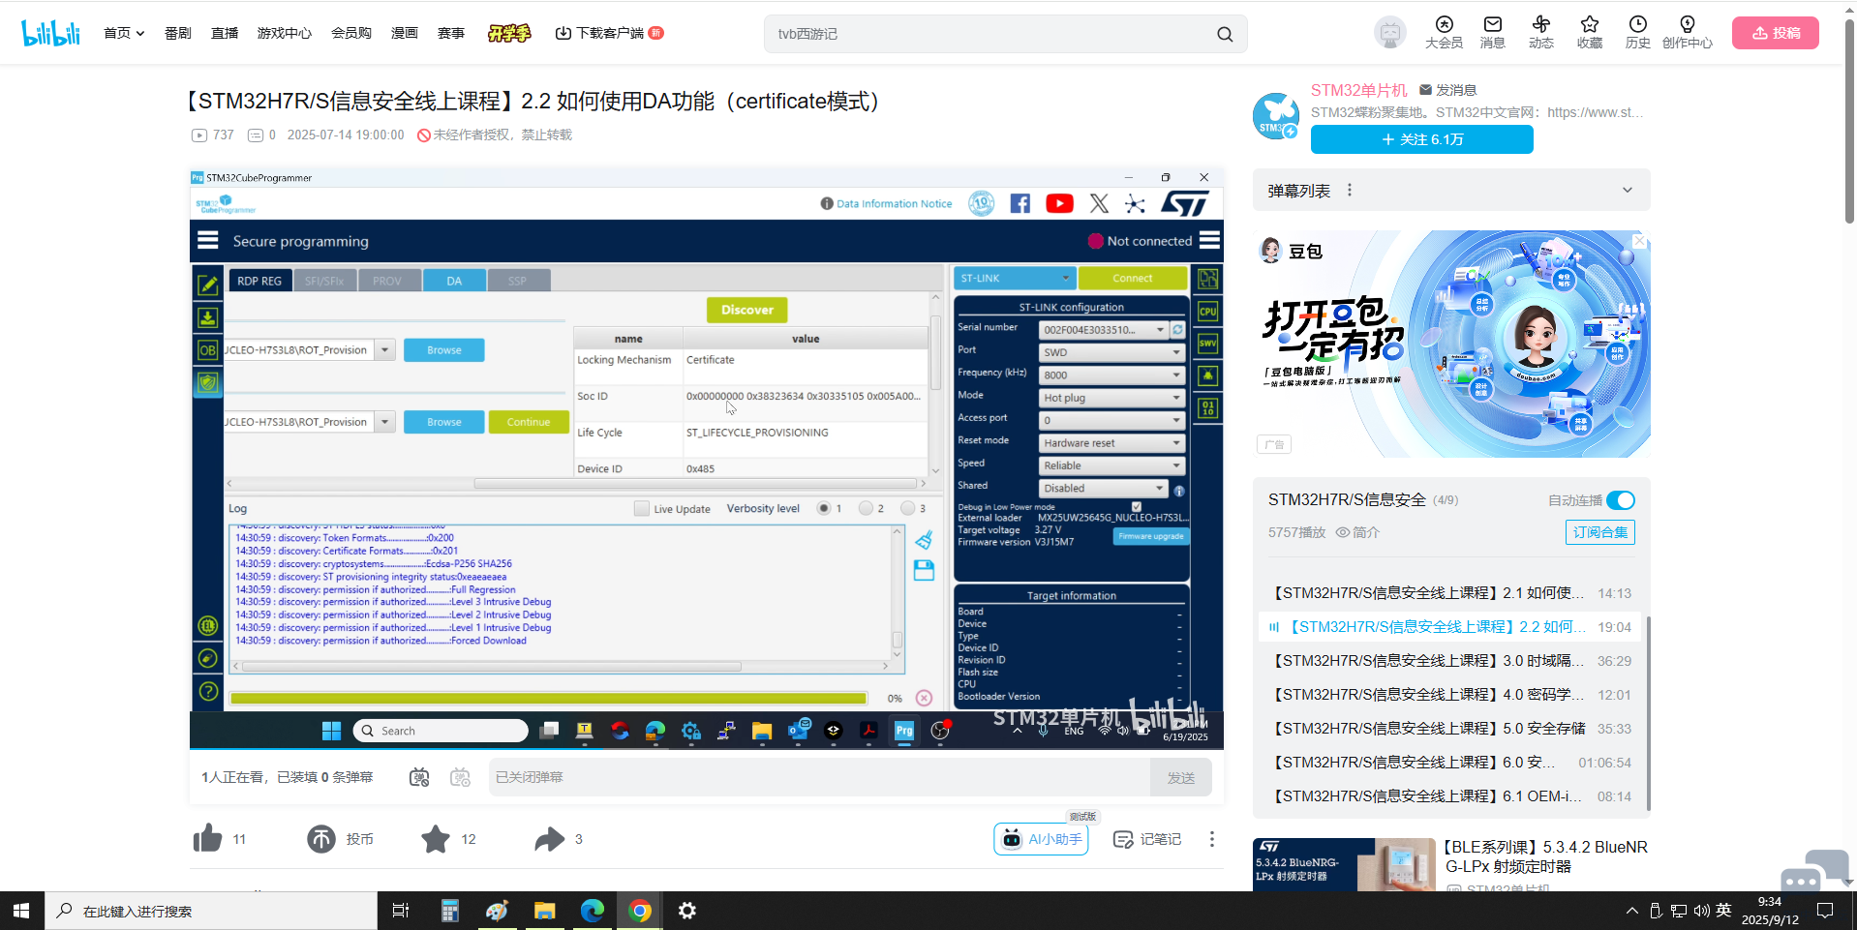This screenshot has height=930, width=1857.
Task: Follow channel with 关注 6.1万 button
Action: [1421, 139]
